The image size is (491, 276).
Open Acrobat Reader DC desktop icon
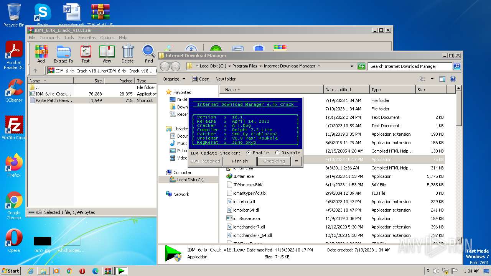pos(14,56)
